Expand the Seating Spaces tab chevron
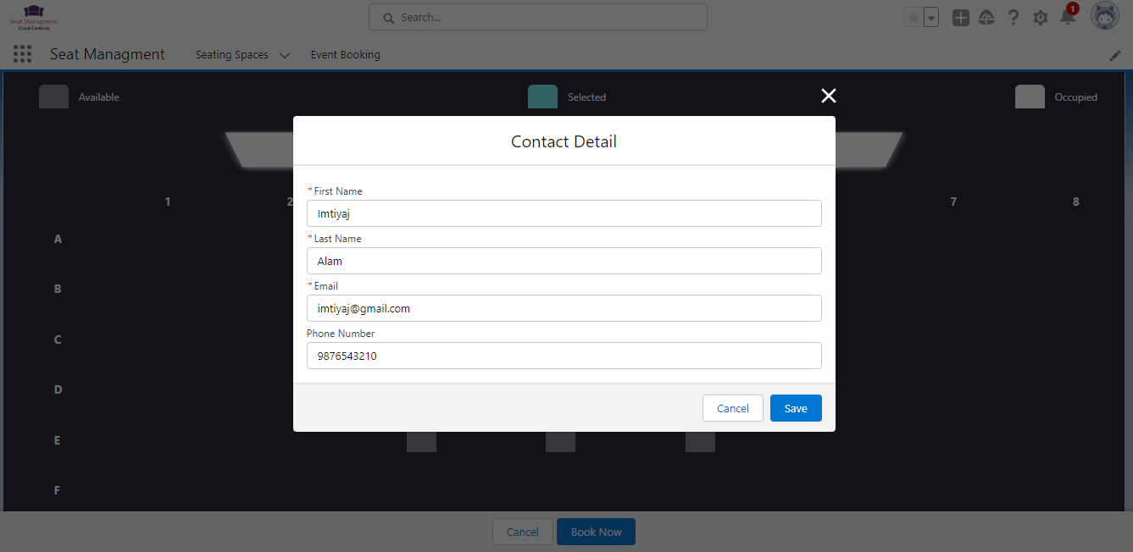Image resolution: width=1133 pixels, height=552 pixels. tap(285, 55)
